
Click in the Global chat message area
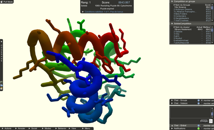(x=190, y=112)
